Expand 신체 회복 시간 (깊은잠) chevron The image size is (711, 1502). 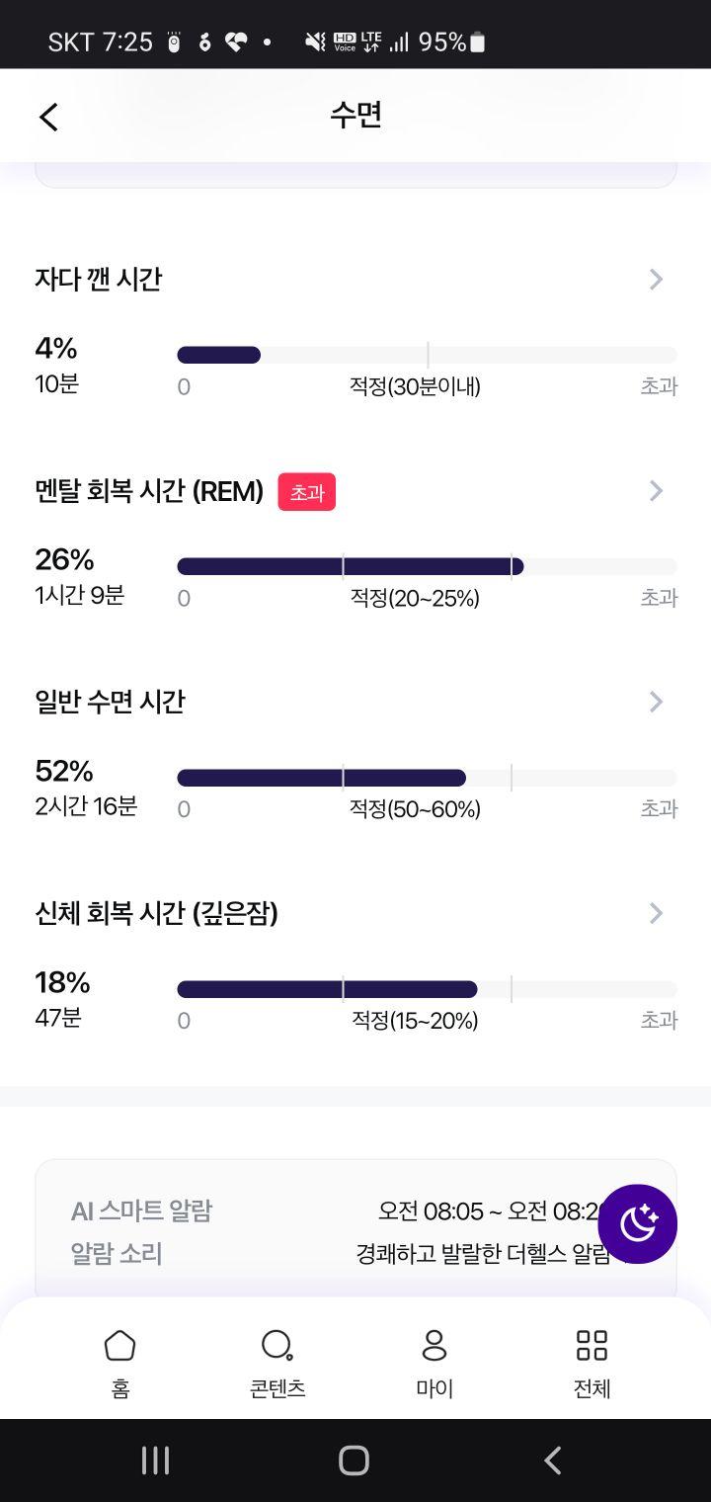click(656, 913)
